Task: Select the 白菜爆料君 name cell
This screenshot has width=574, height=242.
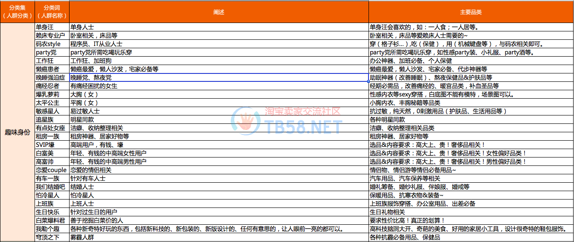Action: [50, 220]
